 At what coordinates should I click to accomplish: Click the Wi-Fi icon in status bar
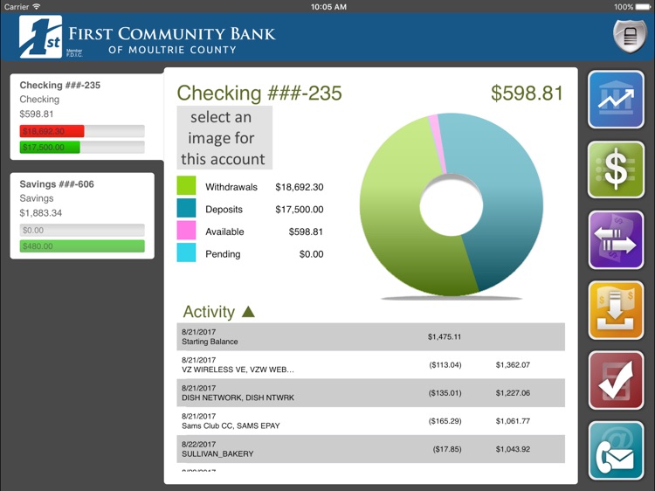click(x=37, y=7)
